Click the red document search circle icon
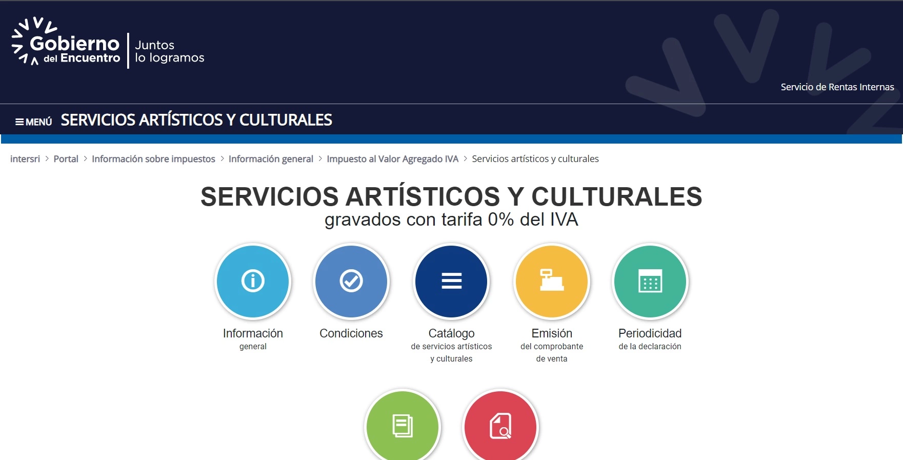This screenshot has height=460, width=903. (500, 425)
